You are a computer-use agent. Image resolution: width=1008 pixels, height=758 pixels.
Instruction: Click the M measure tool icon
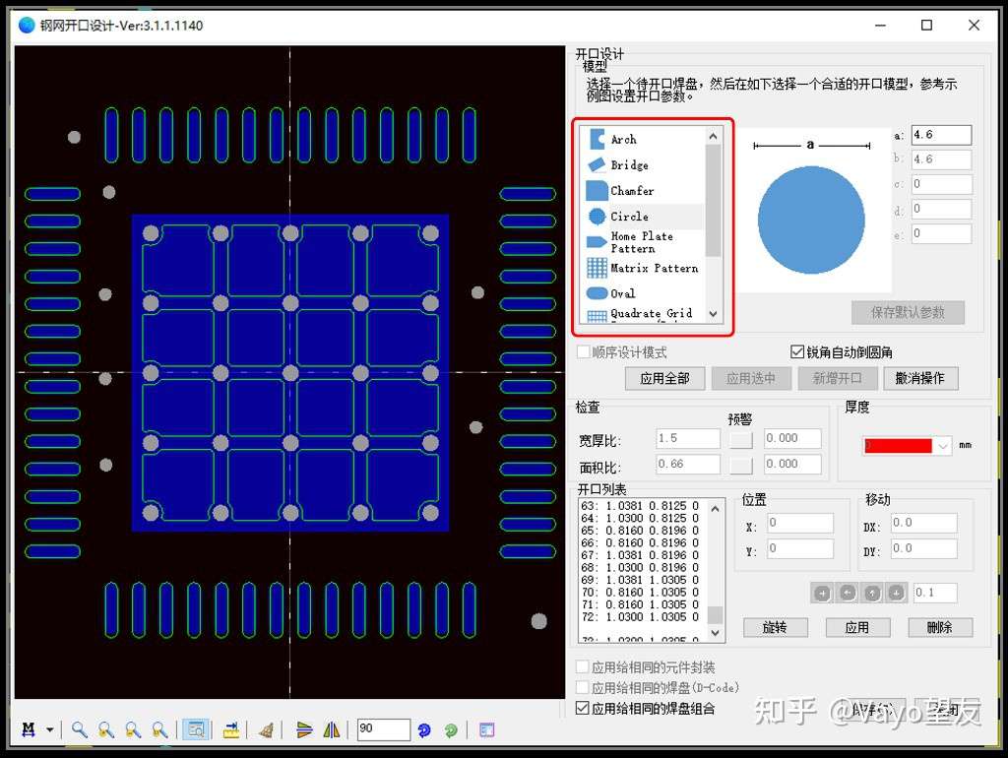click(x=29, y=729)
